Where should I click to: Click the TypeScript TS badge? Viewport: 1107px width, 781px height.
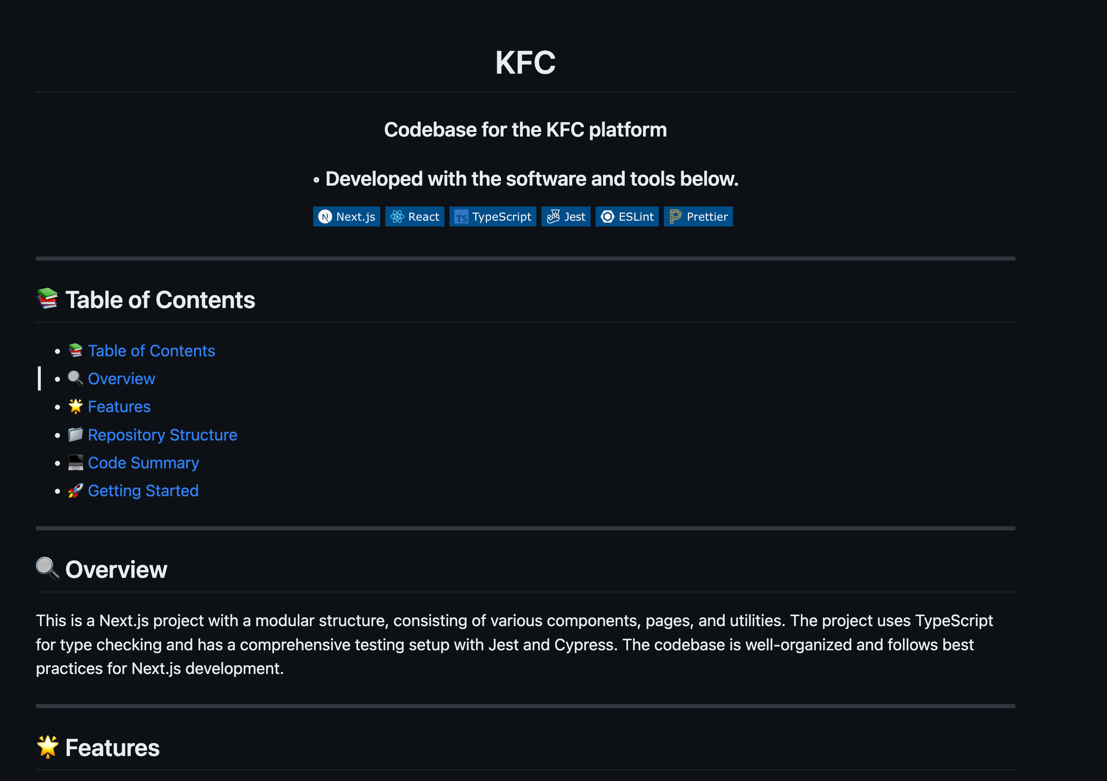tap(461, 217)
